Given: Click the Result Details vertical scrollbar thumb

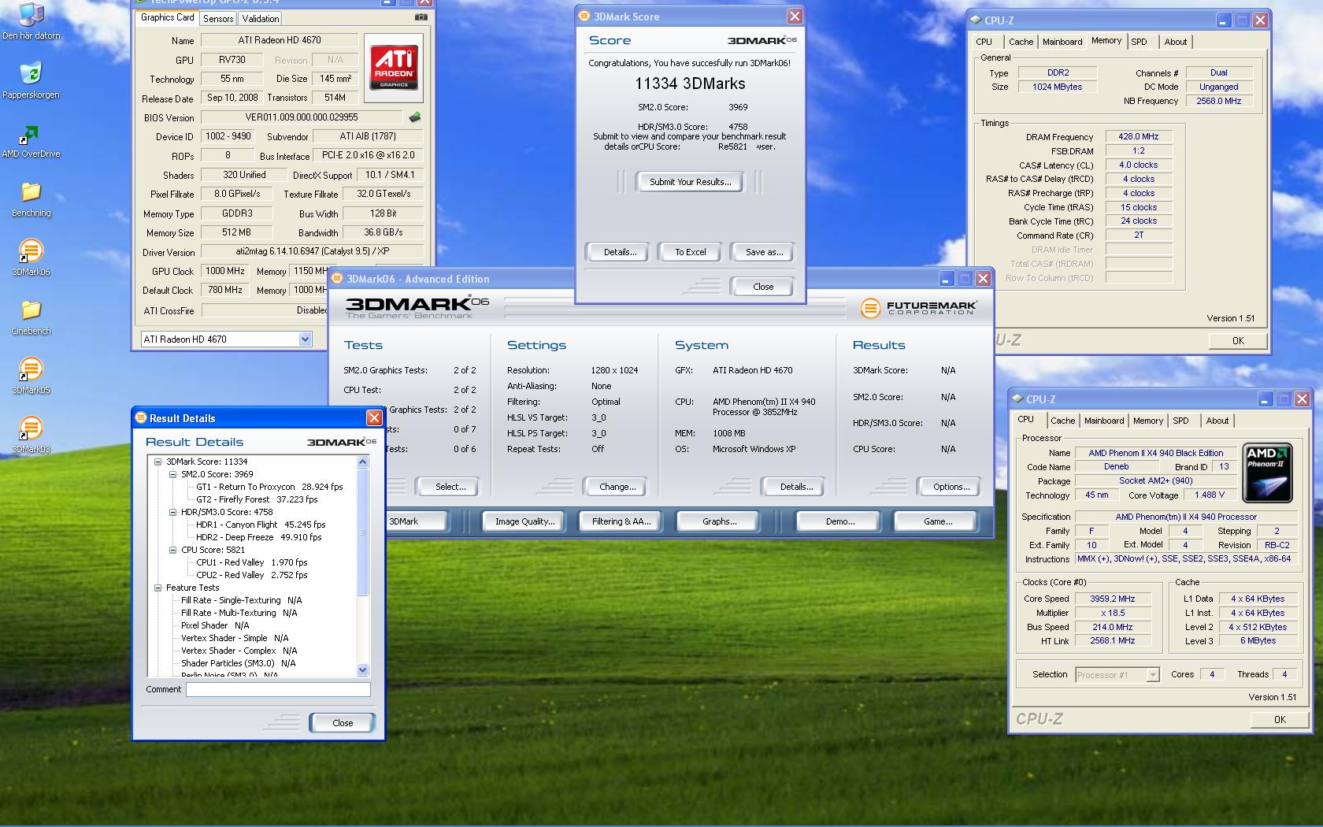Looking at the screenshot, I should [362, 532].
